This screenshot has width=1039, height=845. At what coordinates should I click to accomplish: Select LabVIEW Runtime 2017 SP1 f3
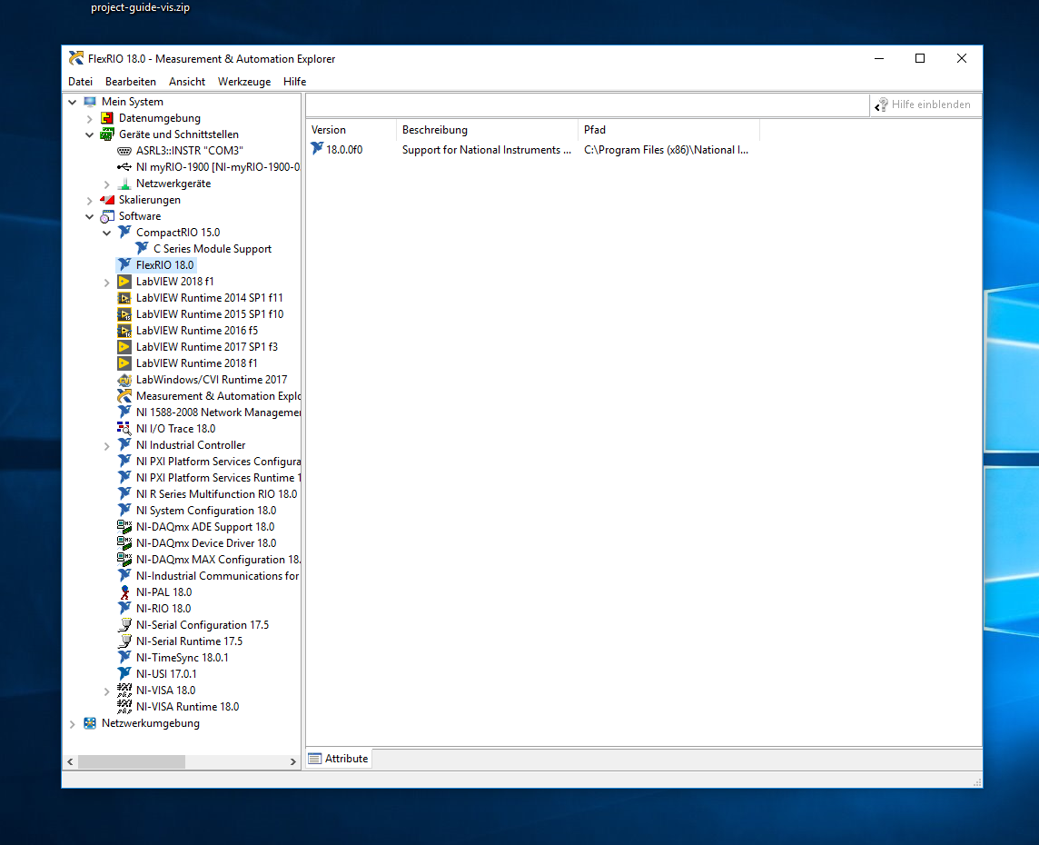tap(207, 347)
